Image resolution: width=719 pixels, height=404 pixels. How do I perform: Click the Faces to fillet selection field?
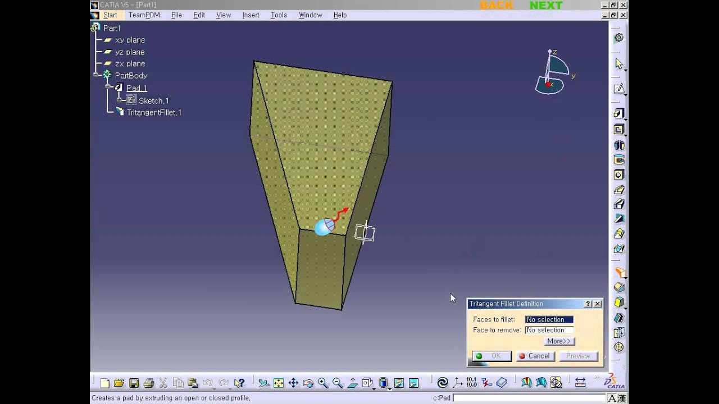tap(549, 319)
